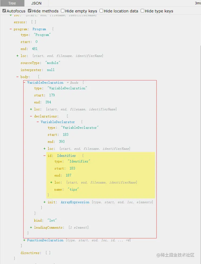Click the "Program" type string value

click(42, 35)
